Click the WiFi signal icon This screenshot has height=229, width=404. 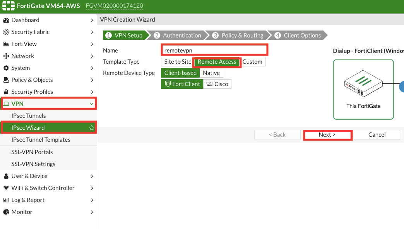click(x=6, y=188)
